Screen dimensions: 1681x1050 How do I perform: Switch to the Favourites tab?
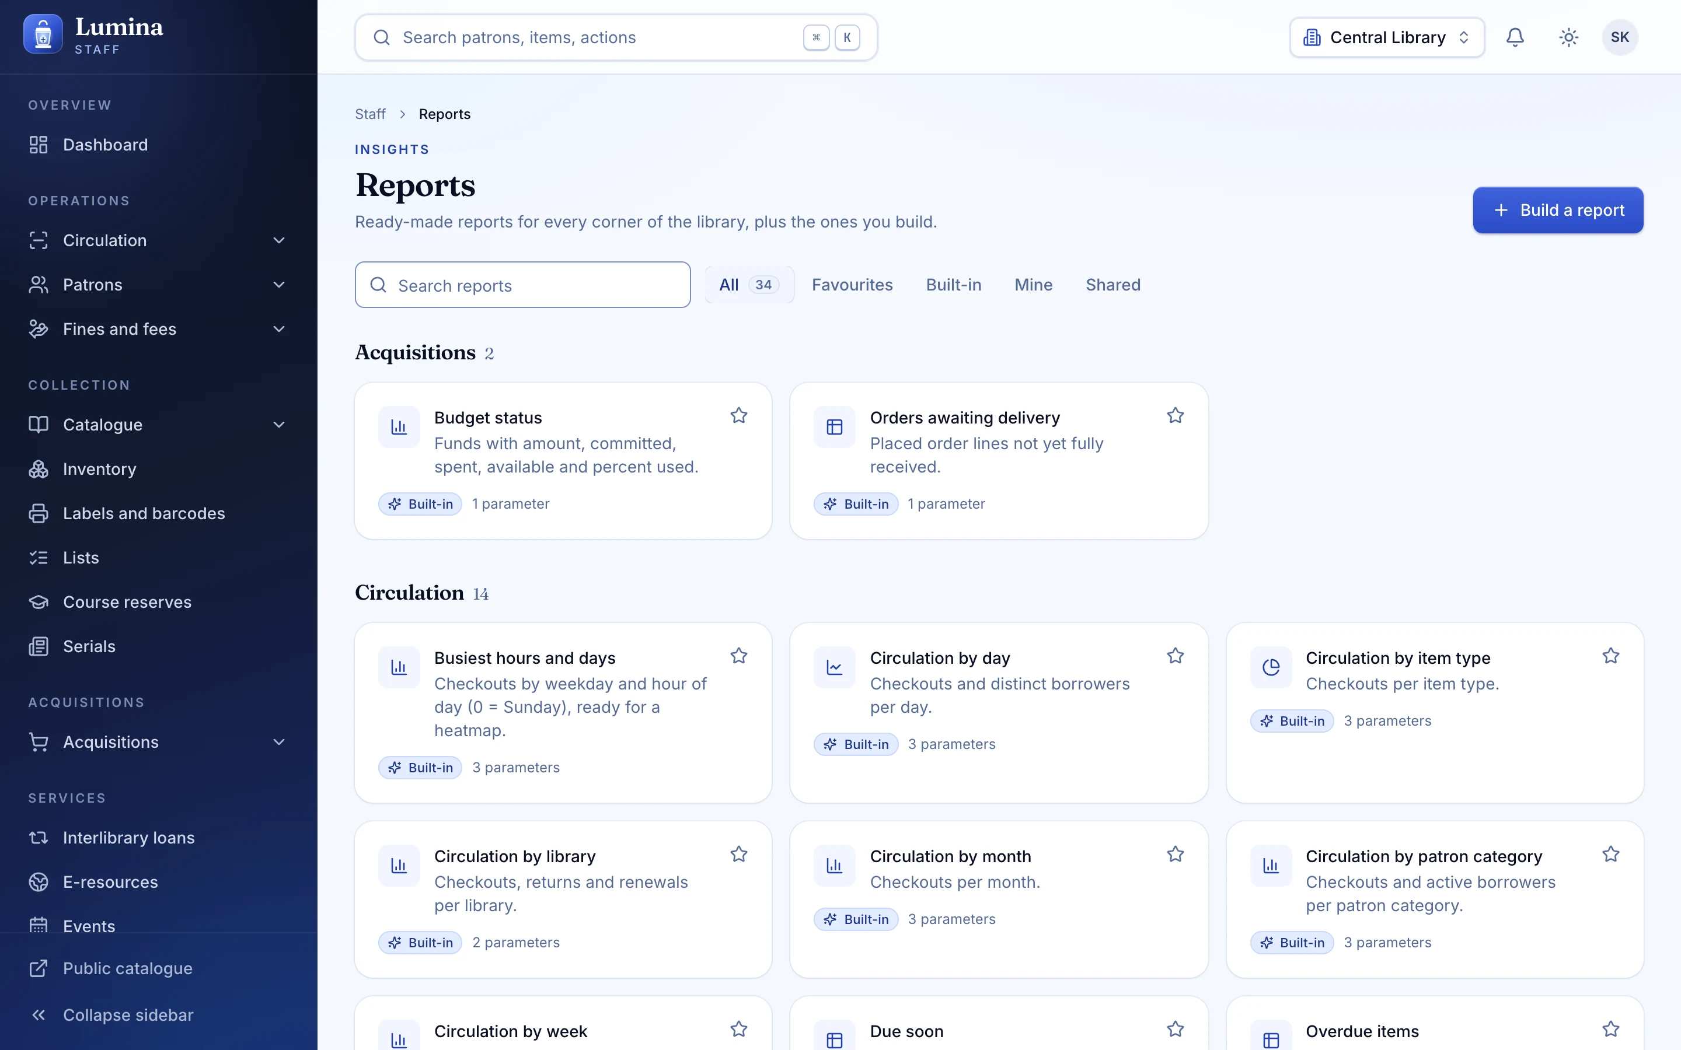[852, 285]
